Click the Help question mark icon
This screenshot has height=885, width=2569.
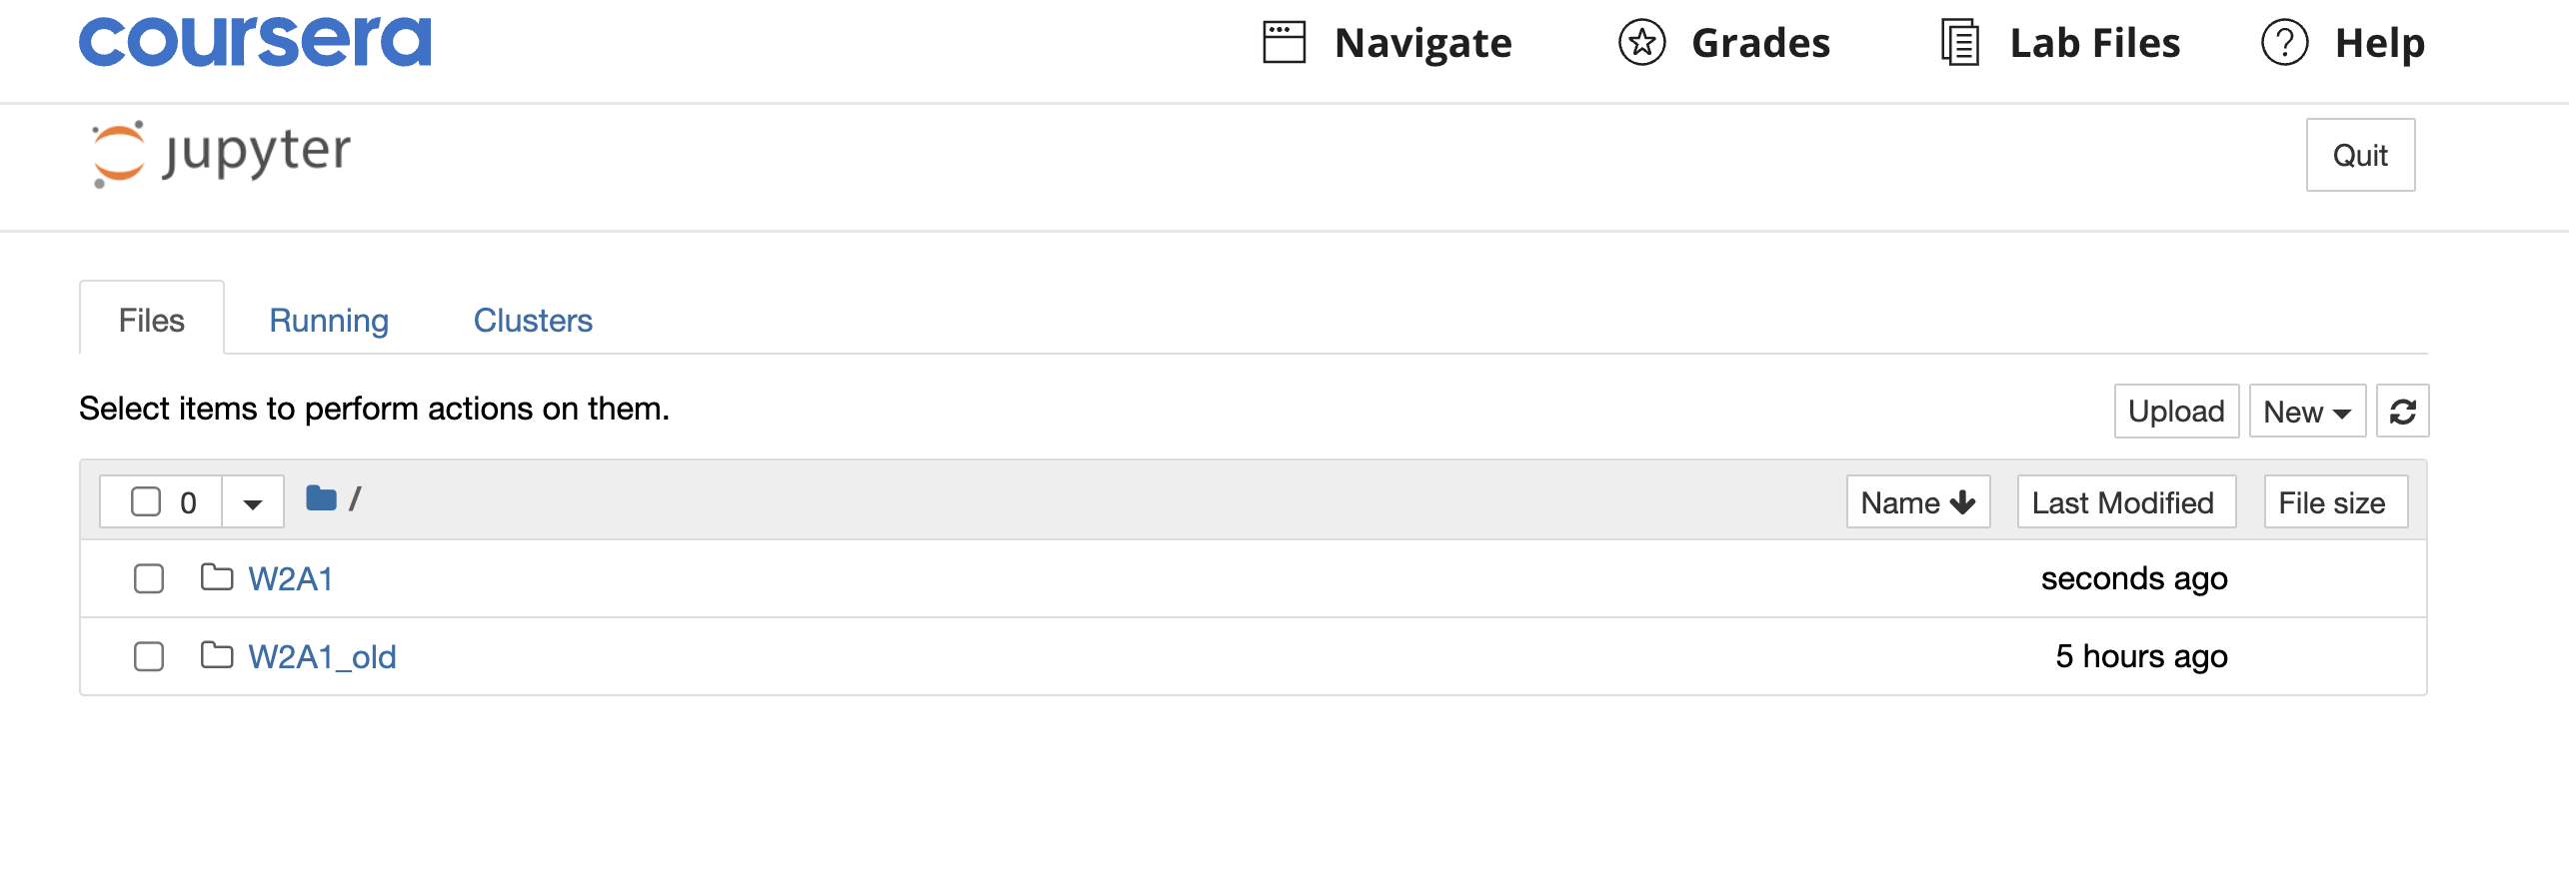[2284, 43]
